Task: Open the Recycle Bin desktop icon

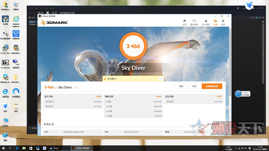Action: 16,6
